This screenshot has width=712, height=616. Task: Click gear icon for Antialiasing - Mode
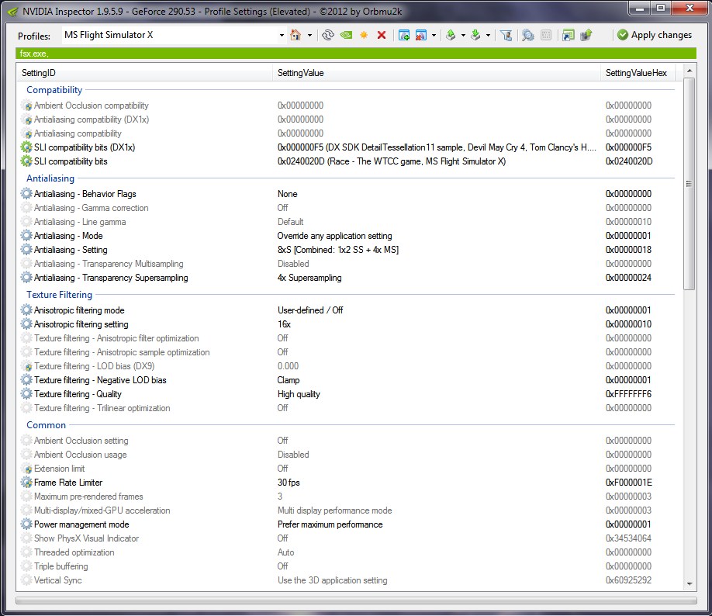tap(27, 235)
